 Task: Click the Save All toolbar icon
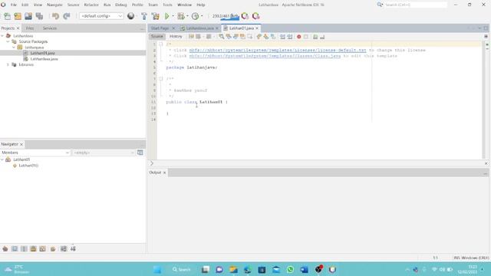(x=39, y=16)
